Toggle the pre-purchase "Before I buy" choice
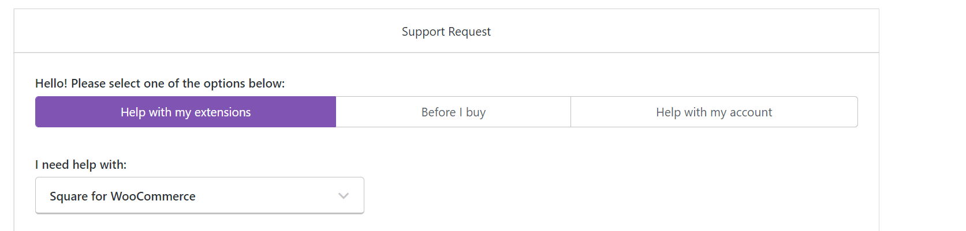 (x=453, y=112)
